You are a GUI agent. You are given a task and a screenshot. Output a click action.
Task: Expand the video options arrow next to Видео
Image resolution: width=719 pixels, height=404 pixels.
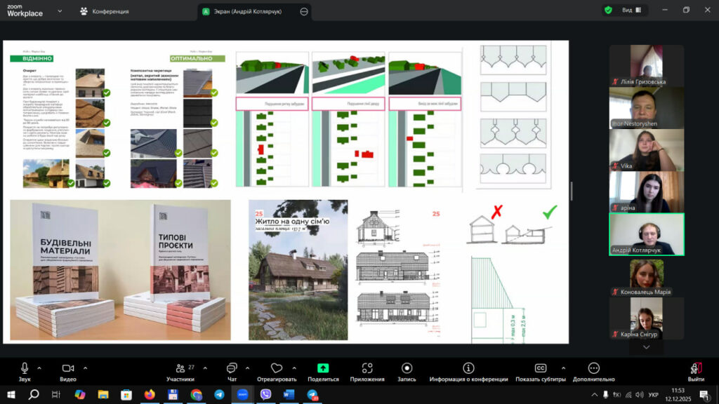86,367
